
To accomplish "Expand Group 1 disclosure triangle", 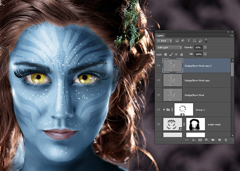I will pyautogui.click(x=164, y=110).
